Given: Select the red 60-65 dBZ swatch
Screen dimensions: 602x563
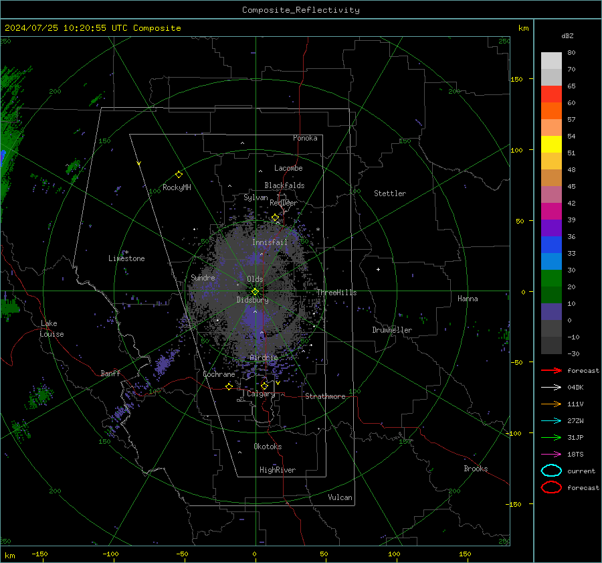Looking at the screenshot, I should tap(551, 94).
